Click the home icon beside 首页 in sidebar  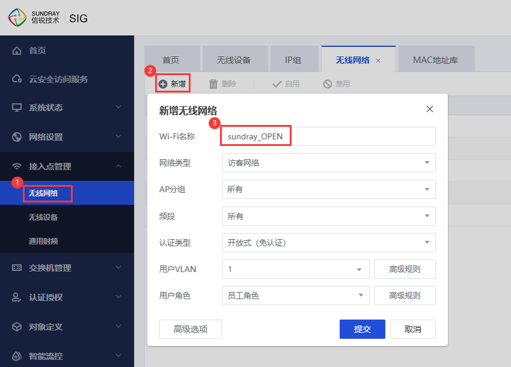click(17, 51)
